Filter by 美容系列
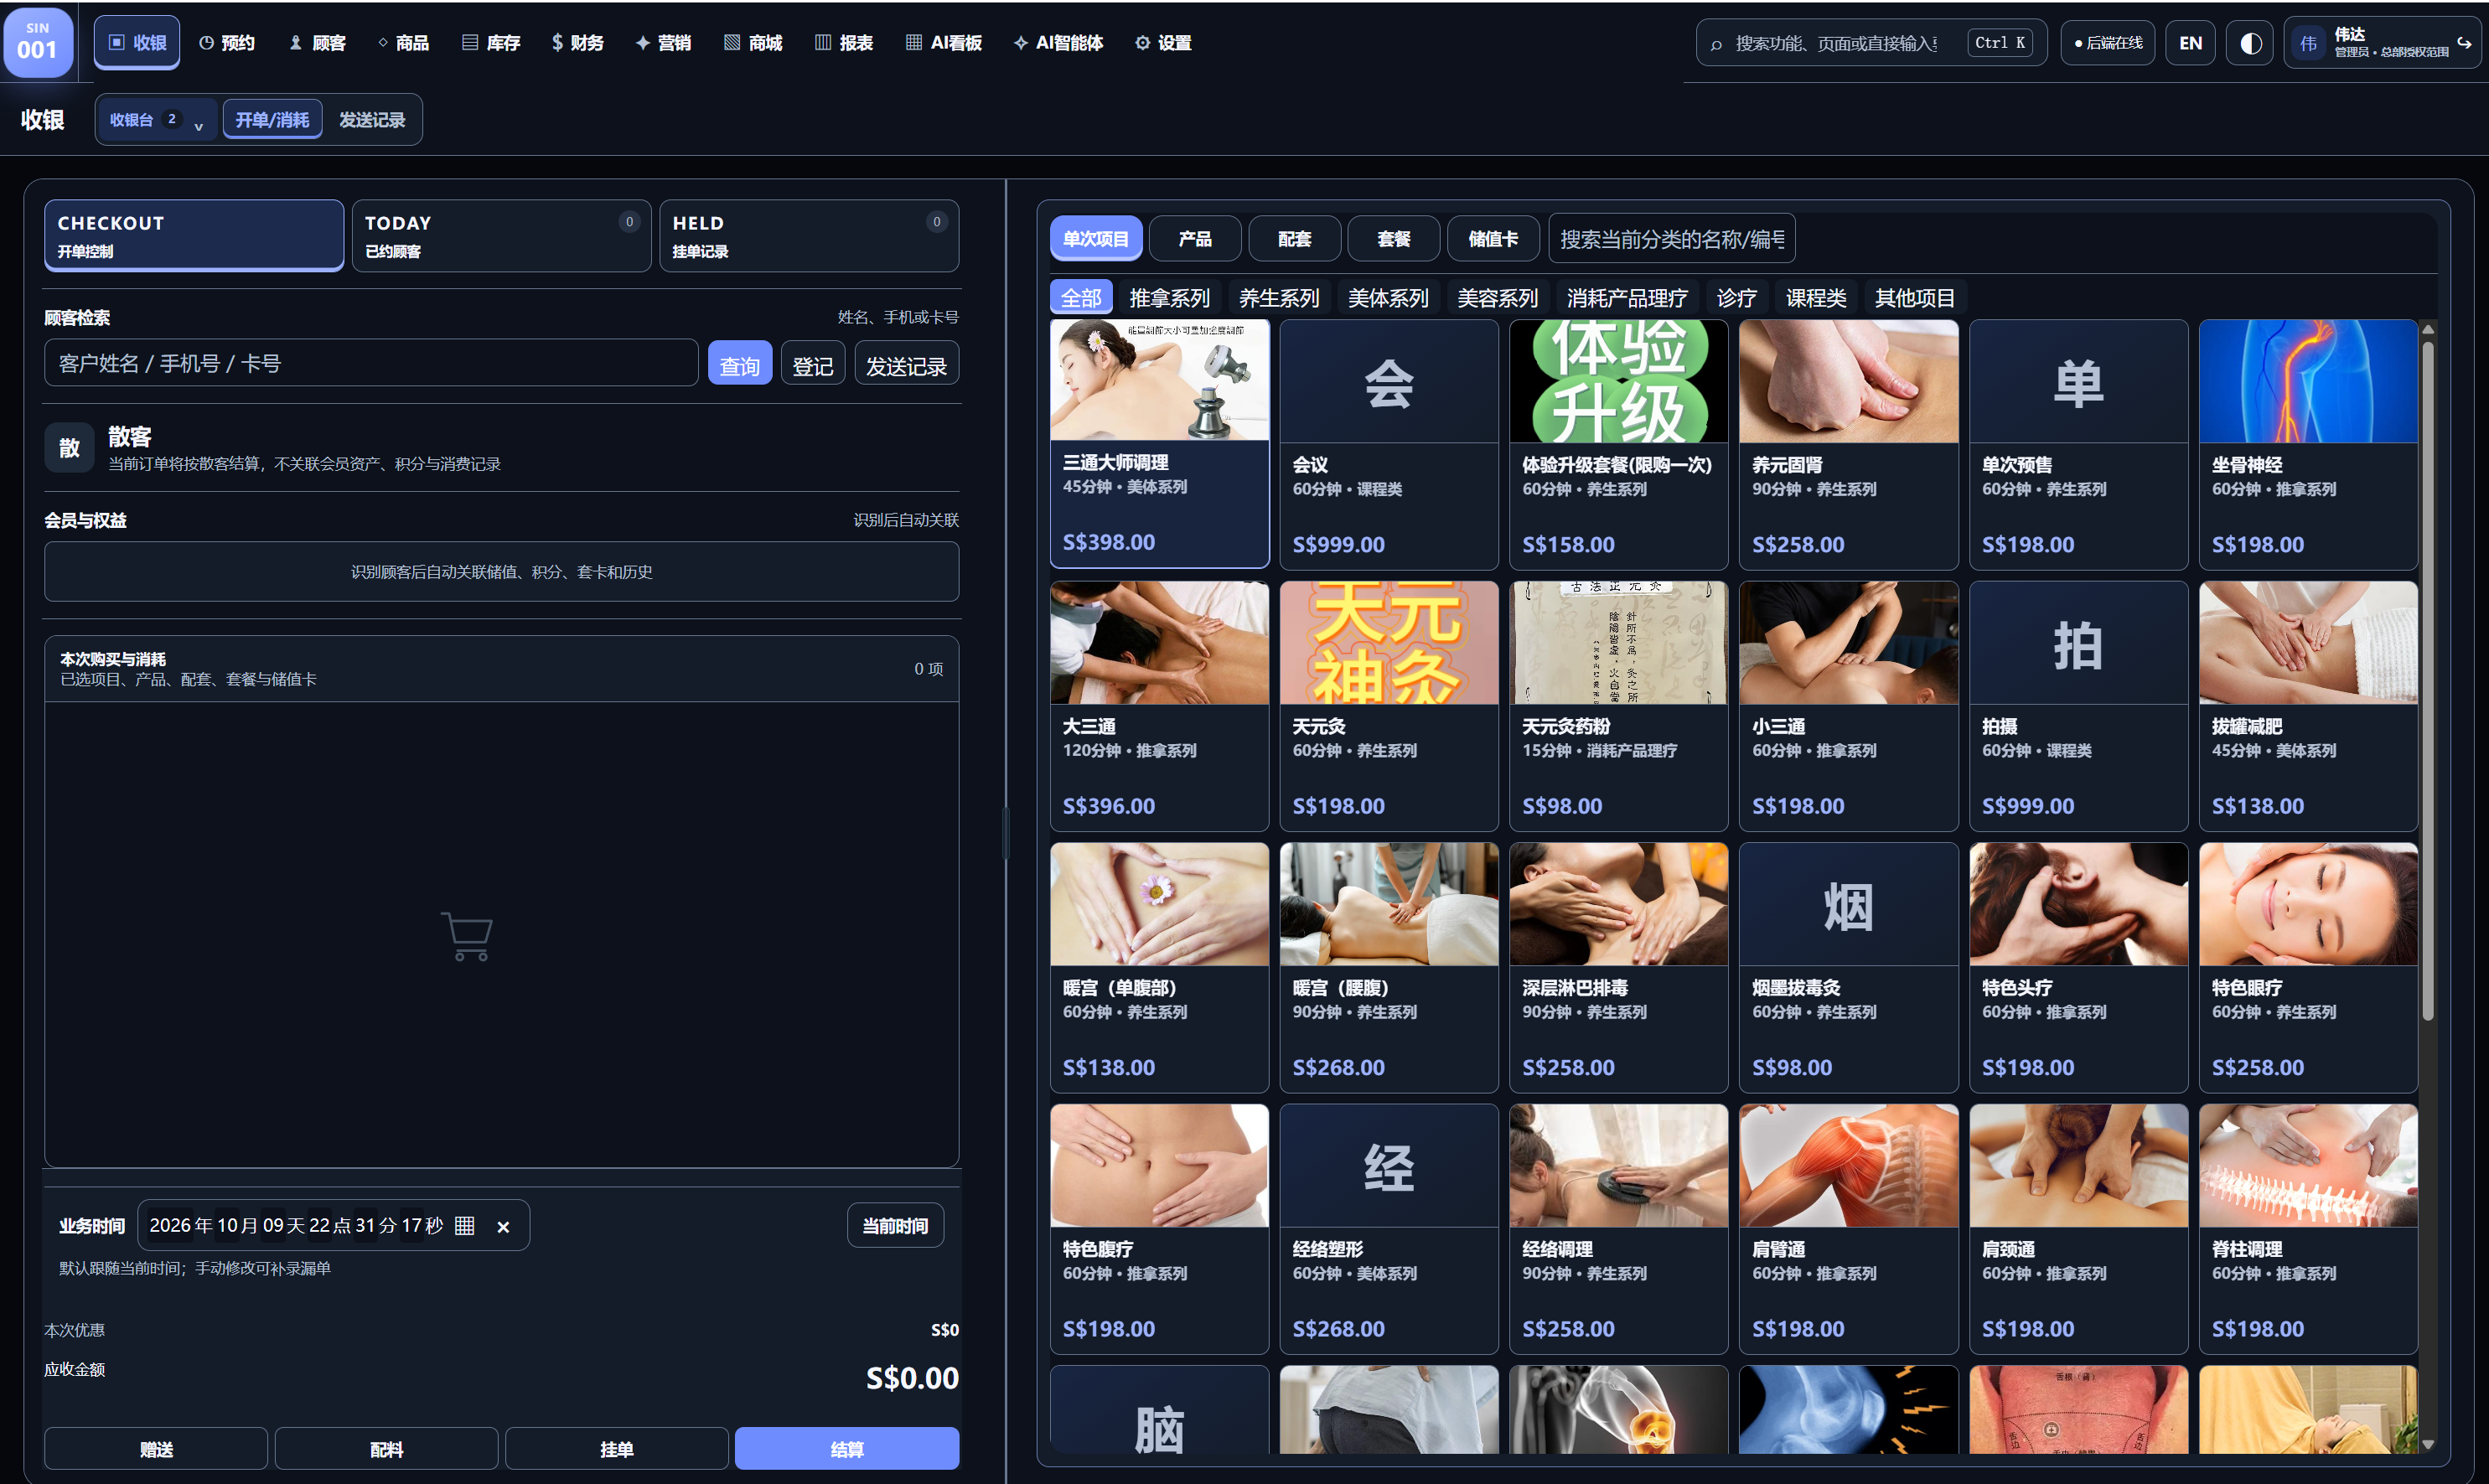The height and width of the screenshot is (1484, 2489). pyautogui.click(x=1497, y=298)
